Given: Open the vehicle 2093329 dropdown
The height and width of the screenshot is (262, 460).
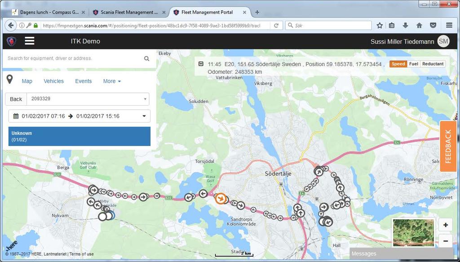Looking at the screenshot, I should tap(88, 99).
